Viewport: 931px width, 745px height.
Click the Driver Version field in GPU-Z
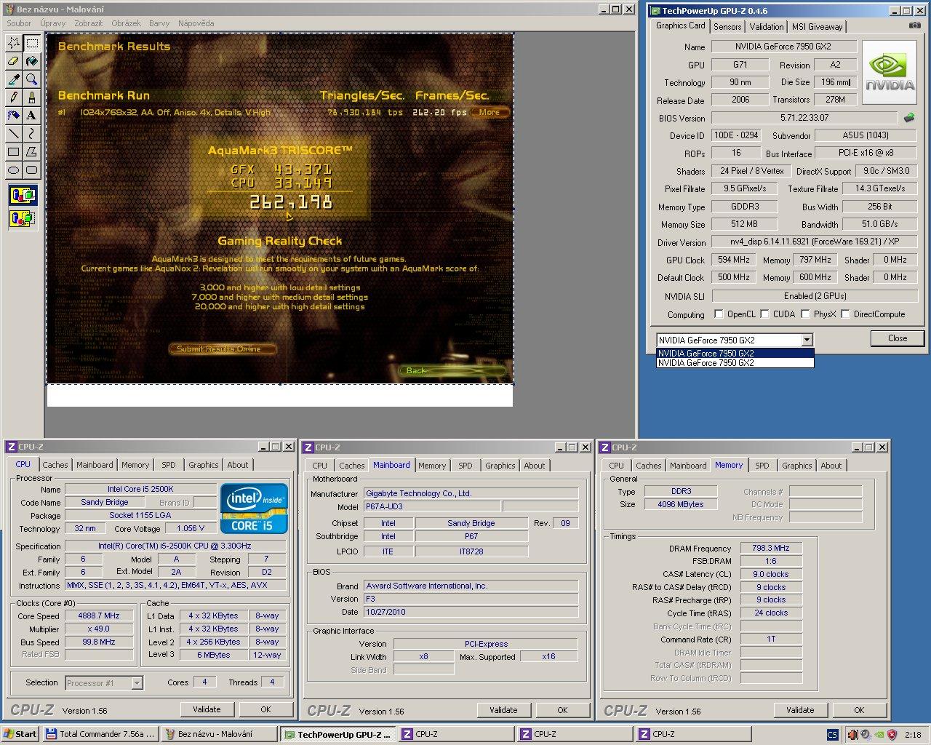click(x=815, y=242)
